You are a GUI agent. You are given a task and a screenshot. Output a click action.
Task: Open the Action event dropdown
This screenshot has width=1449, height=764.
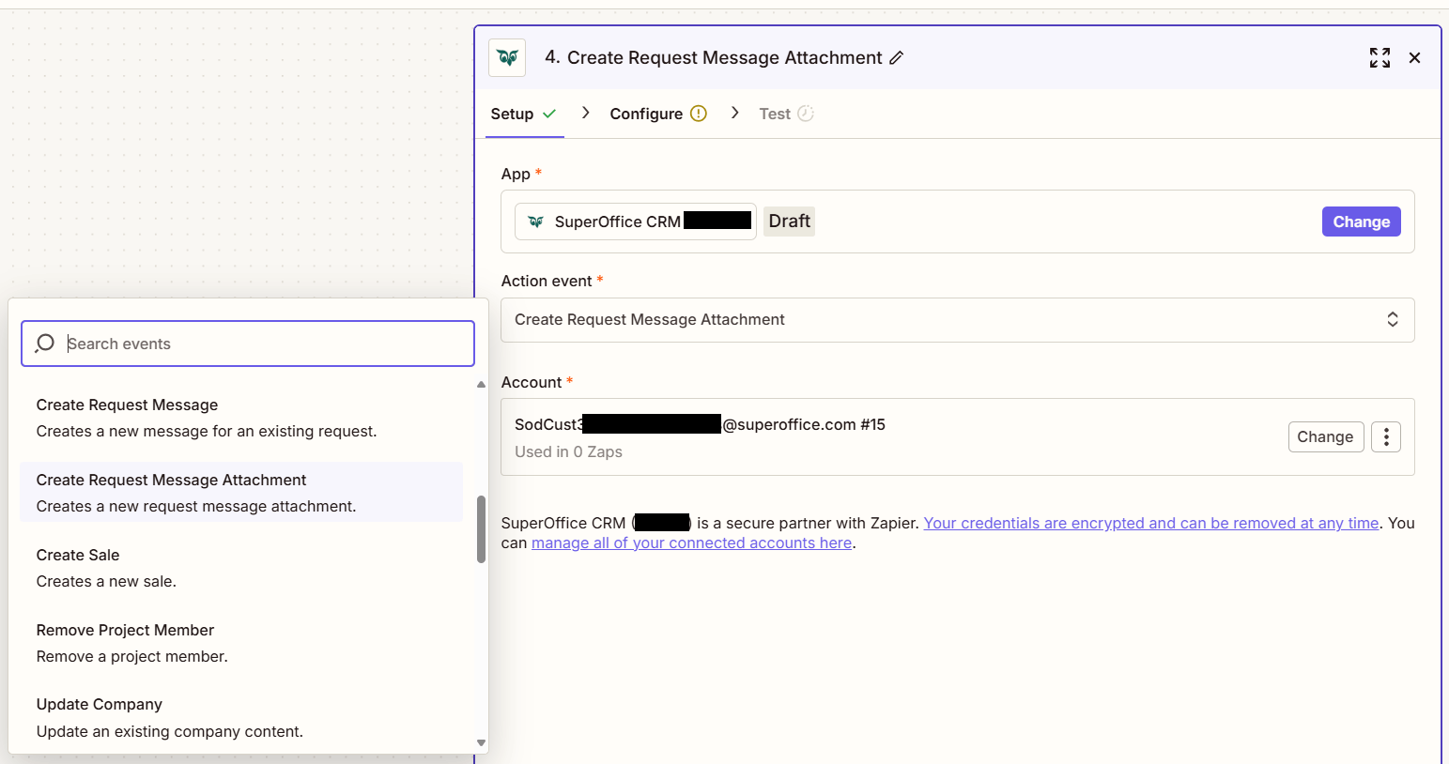point(957,320)
